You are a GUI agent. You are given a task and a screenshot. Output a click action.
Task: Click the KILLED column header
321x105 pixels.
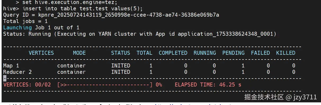click(x=286, y=53)
